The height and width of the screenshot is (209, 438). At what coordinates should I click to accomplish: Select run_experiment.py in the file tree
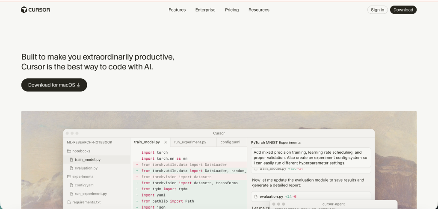(x=91, y=194)
